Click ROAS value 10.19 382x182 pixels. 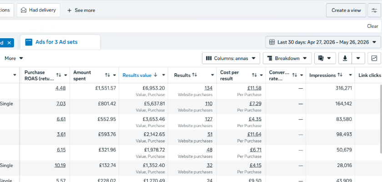point(60,166)
